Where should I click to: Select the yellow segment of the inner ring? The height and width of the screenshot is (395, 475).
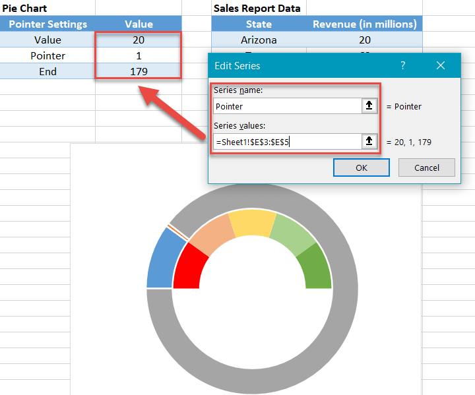(252, 222)
